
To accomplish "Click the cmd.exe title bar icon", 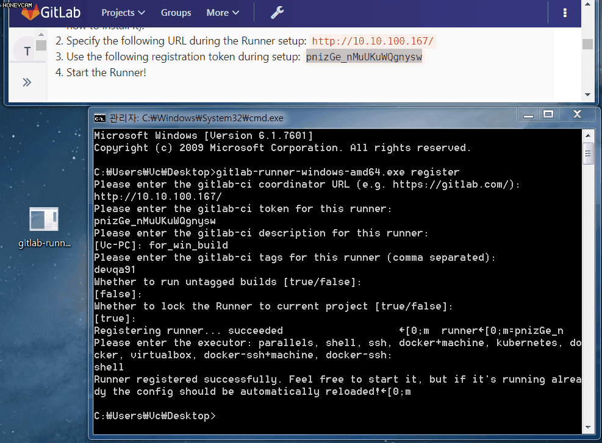I will [99, 118].
